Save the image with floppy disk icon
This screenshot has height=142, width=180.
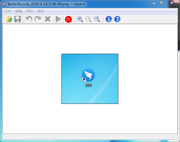tap(18, 19)
